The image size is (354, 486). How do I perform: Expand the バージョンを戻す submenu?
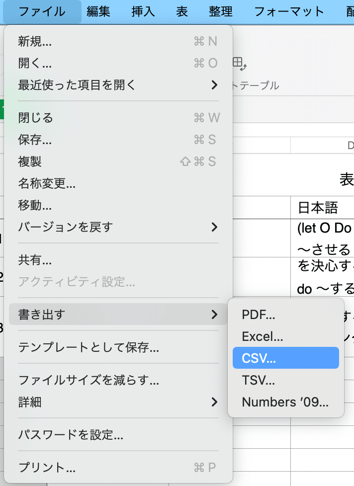(x=118, y=227)
